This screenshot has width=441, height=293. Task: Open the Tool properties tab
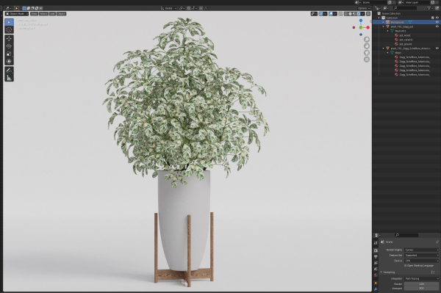click(x=376, y=243)
